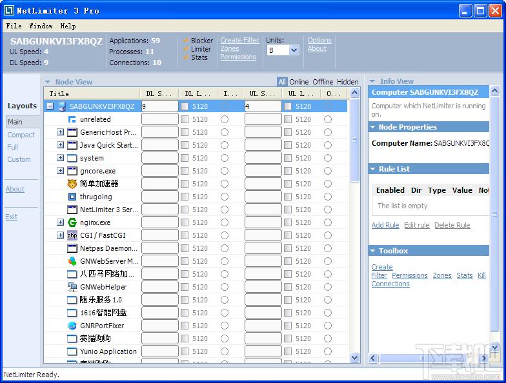Viewport: 506px width, 383px height.
Task: Toggle the Blocker checkmark
Action: pos(186,40)
